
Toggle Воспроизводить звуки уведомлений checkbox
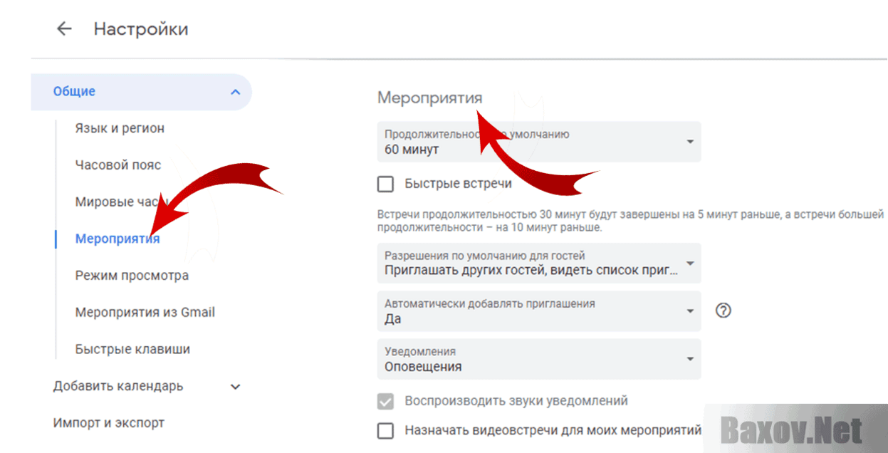(x=385, y=402)
